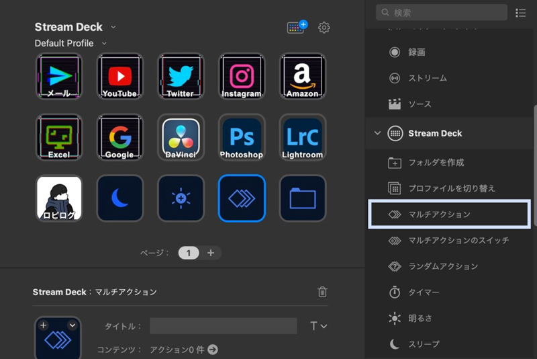Select the brightness key on the deck

[x=180, y=198]
